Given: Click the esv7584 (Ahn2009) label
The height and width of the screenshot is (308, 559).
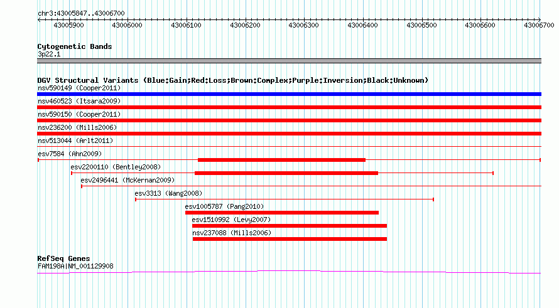Looking at the screenshot, I should (x=70, y=154).
